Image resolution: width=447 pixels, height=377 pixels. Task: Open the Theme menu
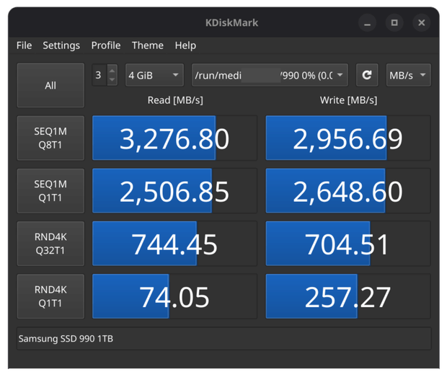click(148, 45)
